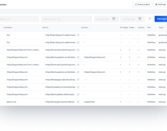167x131 pixels.
Task: Click the https://betapage.co/product donor link
Action: point(61,80)
